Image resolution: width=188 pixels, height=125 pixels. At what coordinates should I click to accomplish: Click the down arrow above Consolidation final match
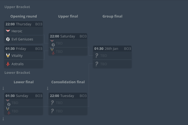click(48, 88)
